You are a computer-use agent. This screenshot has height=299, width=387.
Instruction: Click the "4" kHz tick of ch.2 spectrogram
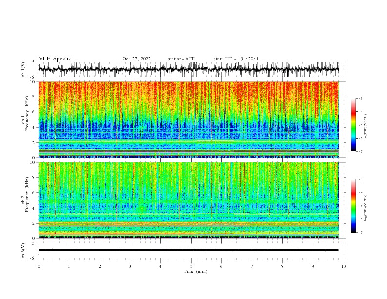pos(34,208)
